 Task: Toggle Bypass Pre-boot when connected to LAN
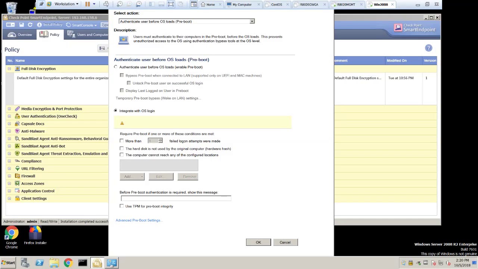pyautogui.click(x=122, y=75)
